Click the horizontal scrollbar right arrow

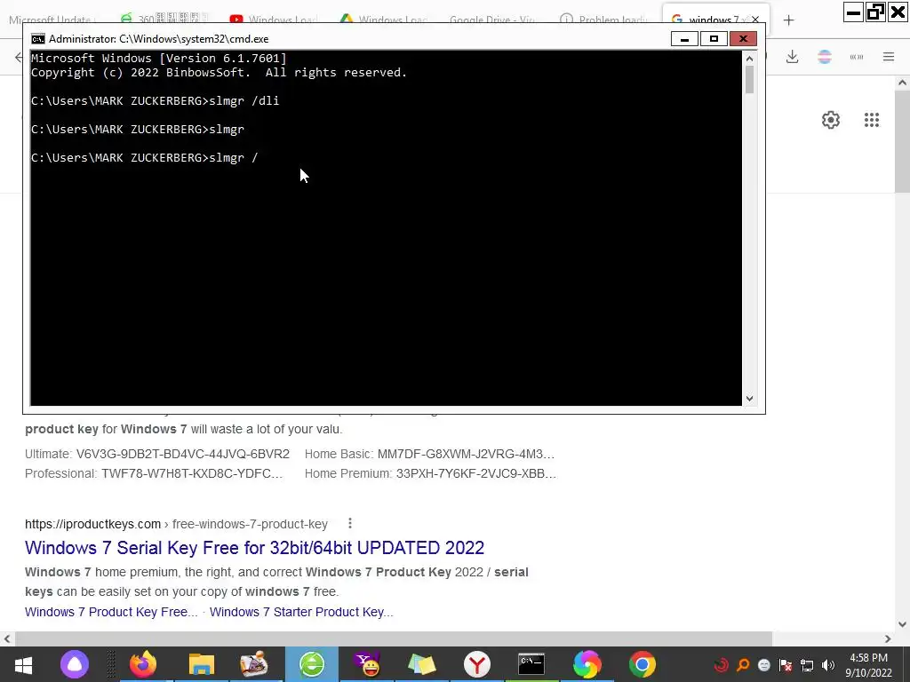click(x=888, y=639)
